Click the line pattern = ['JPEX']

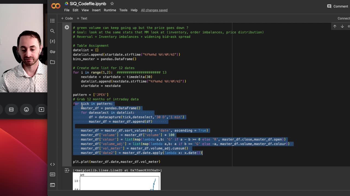(91, 95)
